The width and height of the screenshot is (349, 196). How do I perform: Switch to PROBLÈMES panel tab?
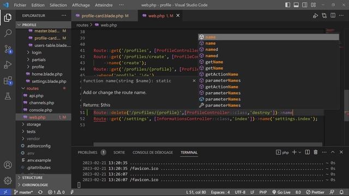click(87, 152)
